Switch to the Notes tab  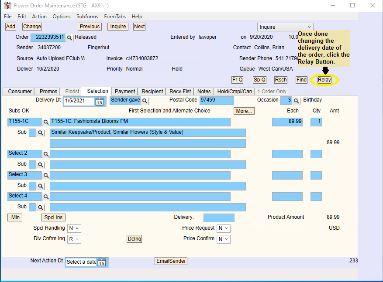point(204,92)
